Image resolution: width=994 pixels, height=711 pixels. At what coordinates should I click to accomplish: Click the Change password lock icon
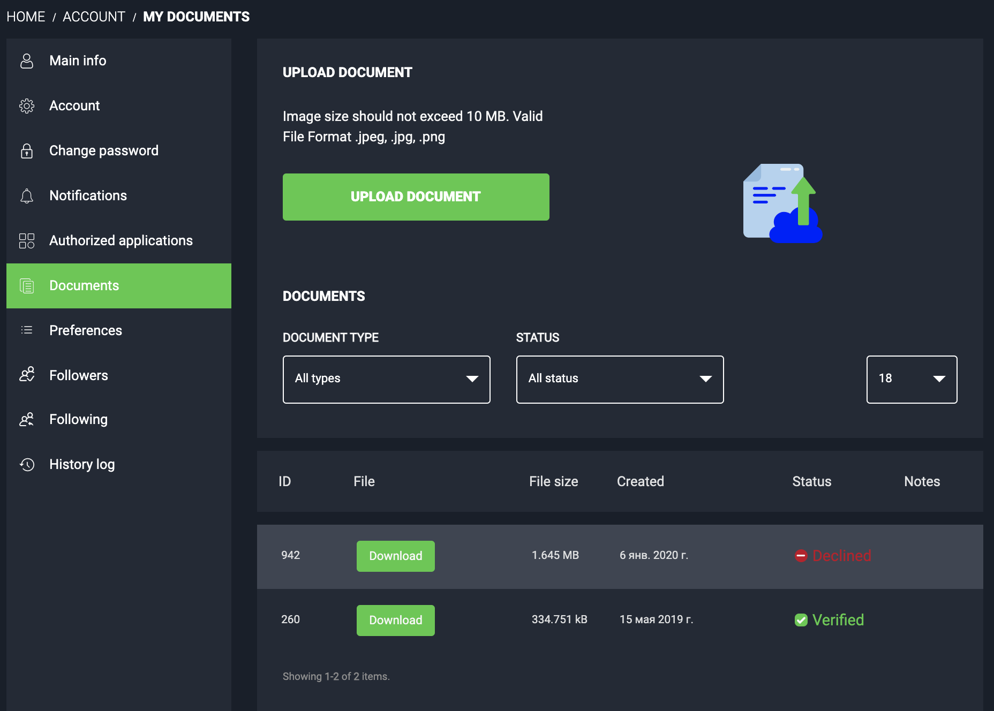tap(27, 151)
